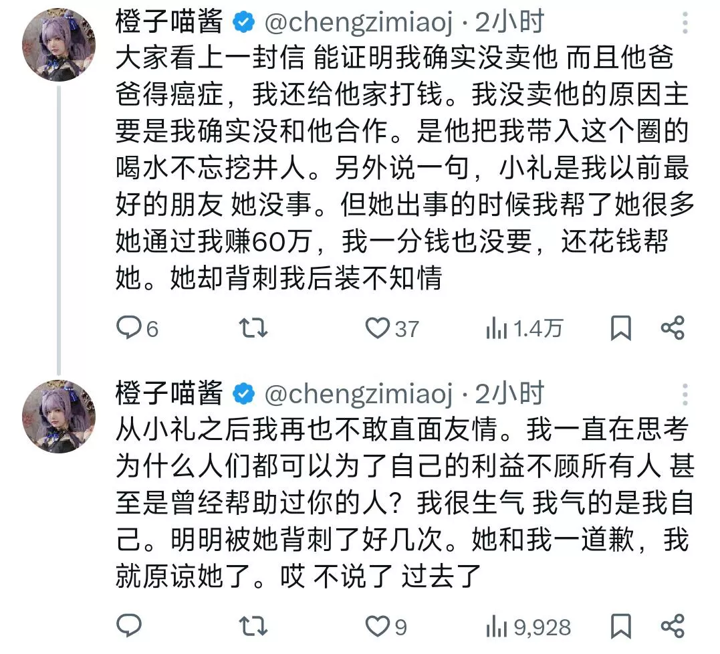The width and height of the screenshot is (720, 654).
Task: Bookmark the first tweet
Action: (x=621, y=328)
